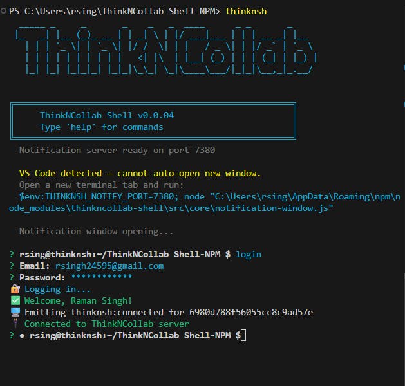The image size is (405, 386).
Task: Click the 'Email:' prompt label
Action: tap(34, 266)
